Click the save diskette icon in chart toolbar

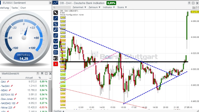point(197,7)
